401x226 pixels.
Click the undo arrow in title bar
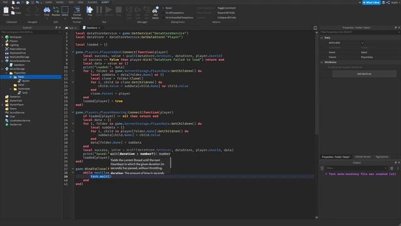pyautogui.click(x=38, y=3)
